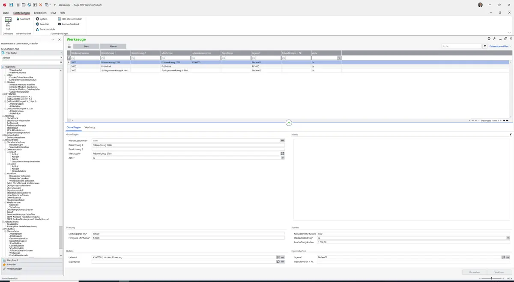Viewport: 514px width, 282px height.
Task: Switch to the Wartung tab
Action: (x=90, y=127)
